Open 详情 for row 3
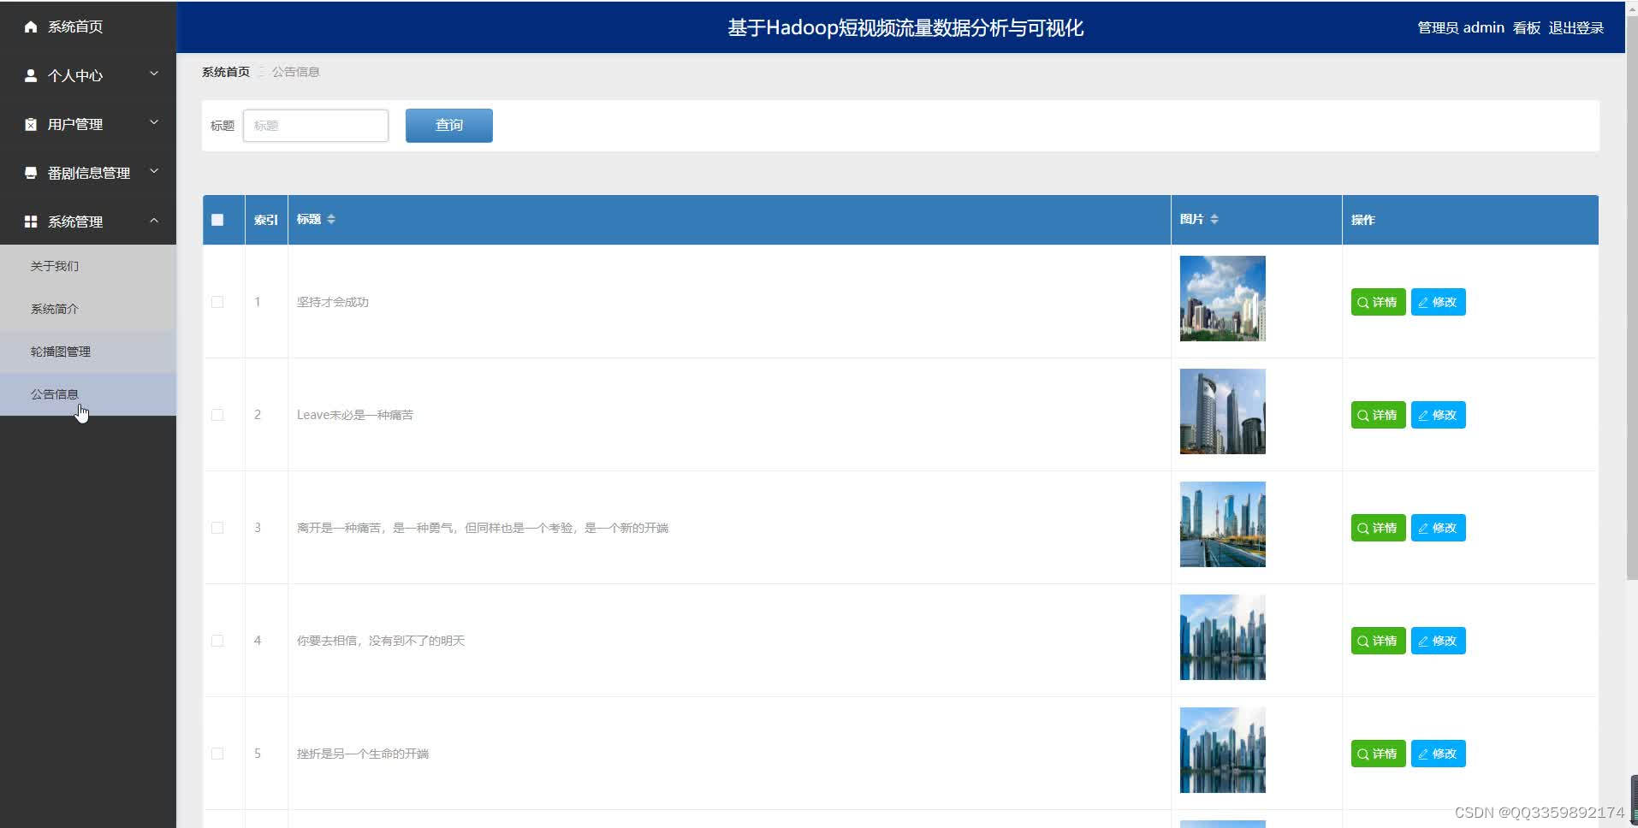 1378,528
